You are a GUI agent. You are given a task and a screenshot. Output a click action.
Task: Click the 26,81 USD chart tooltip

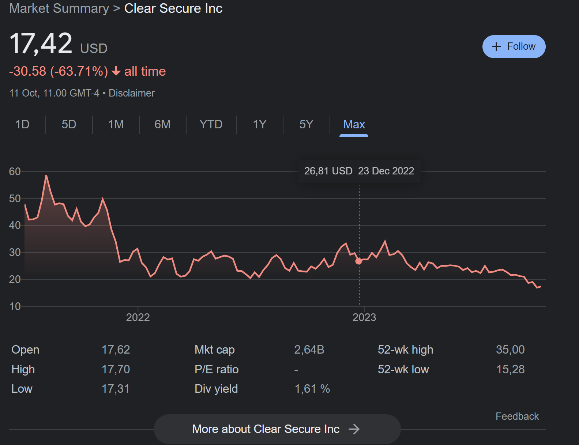coord(359,171)
